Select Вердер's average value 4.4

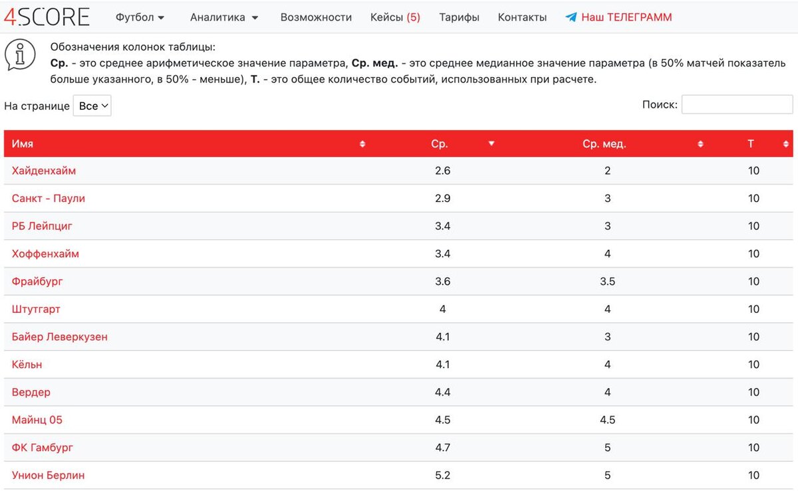pyautogui.click(x=442, y=393)
